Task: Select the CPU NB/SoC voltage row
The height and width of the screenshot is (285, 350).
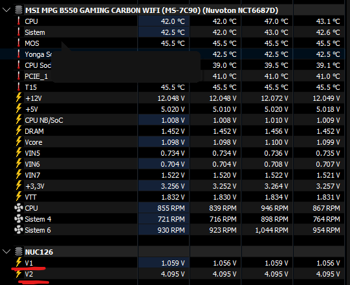Action: tap(179, 120)
